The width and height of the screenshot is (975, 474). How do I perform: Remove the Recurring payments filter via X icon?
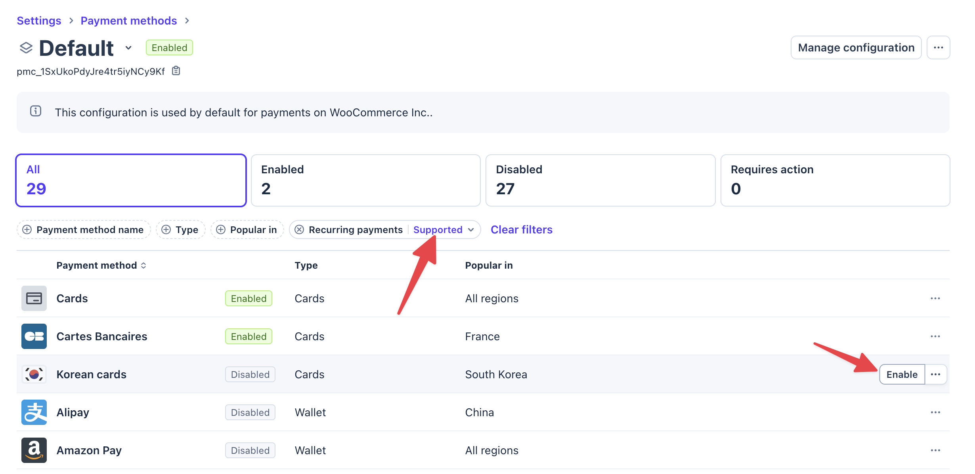[x=300, y=230]
